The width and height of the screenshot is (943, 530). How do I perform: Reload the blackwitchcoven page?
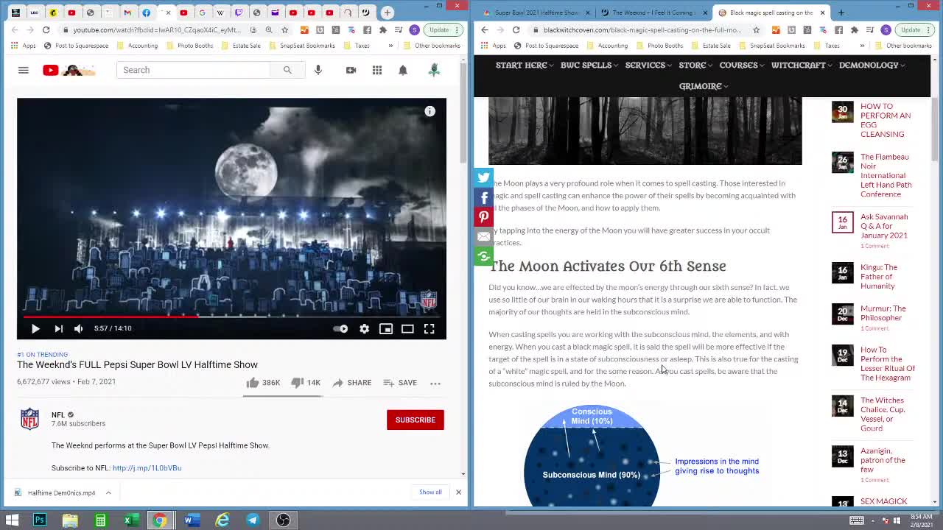516,30
